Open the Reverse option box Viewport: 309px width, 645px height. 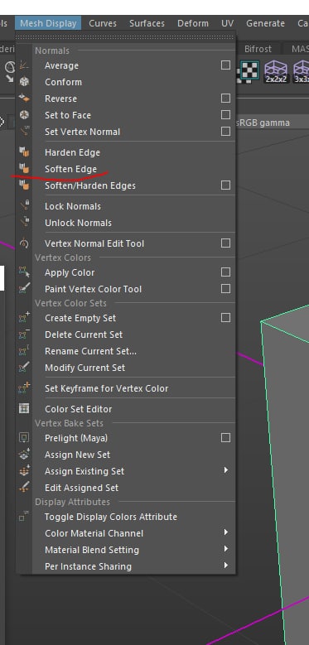pos(225,99)
